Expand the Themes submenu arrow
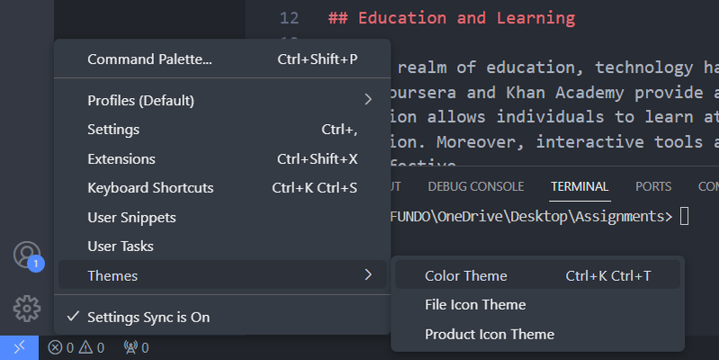Viewport: 719px width, 360px height. click(x=367, y=274)
